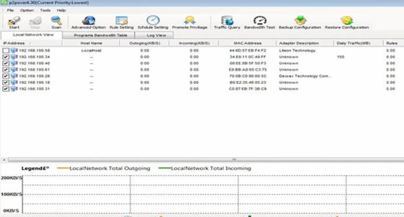This screenshot has height=217, width=404.
Task: Click LocalNetwork Total Outgoing legend entry
Action: pyautogui.click(x=103, y=169)
